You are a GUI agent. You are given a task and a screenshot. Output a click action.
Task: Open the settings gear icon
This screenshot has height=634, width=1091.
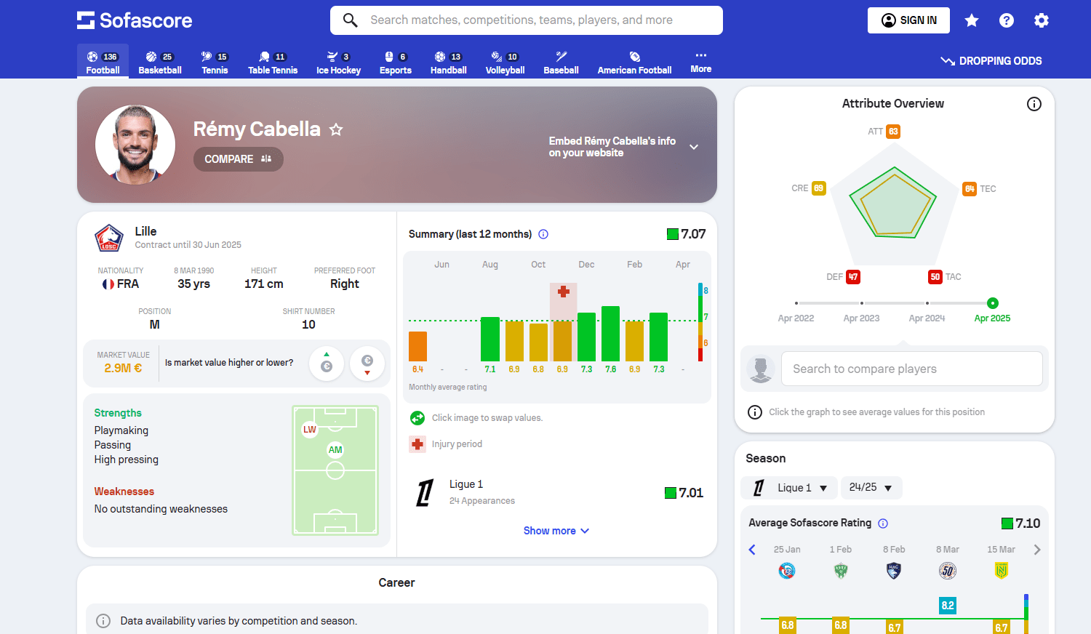click(1041, 20)
